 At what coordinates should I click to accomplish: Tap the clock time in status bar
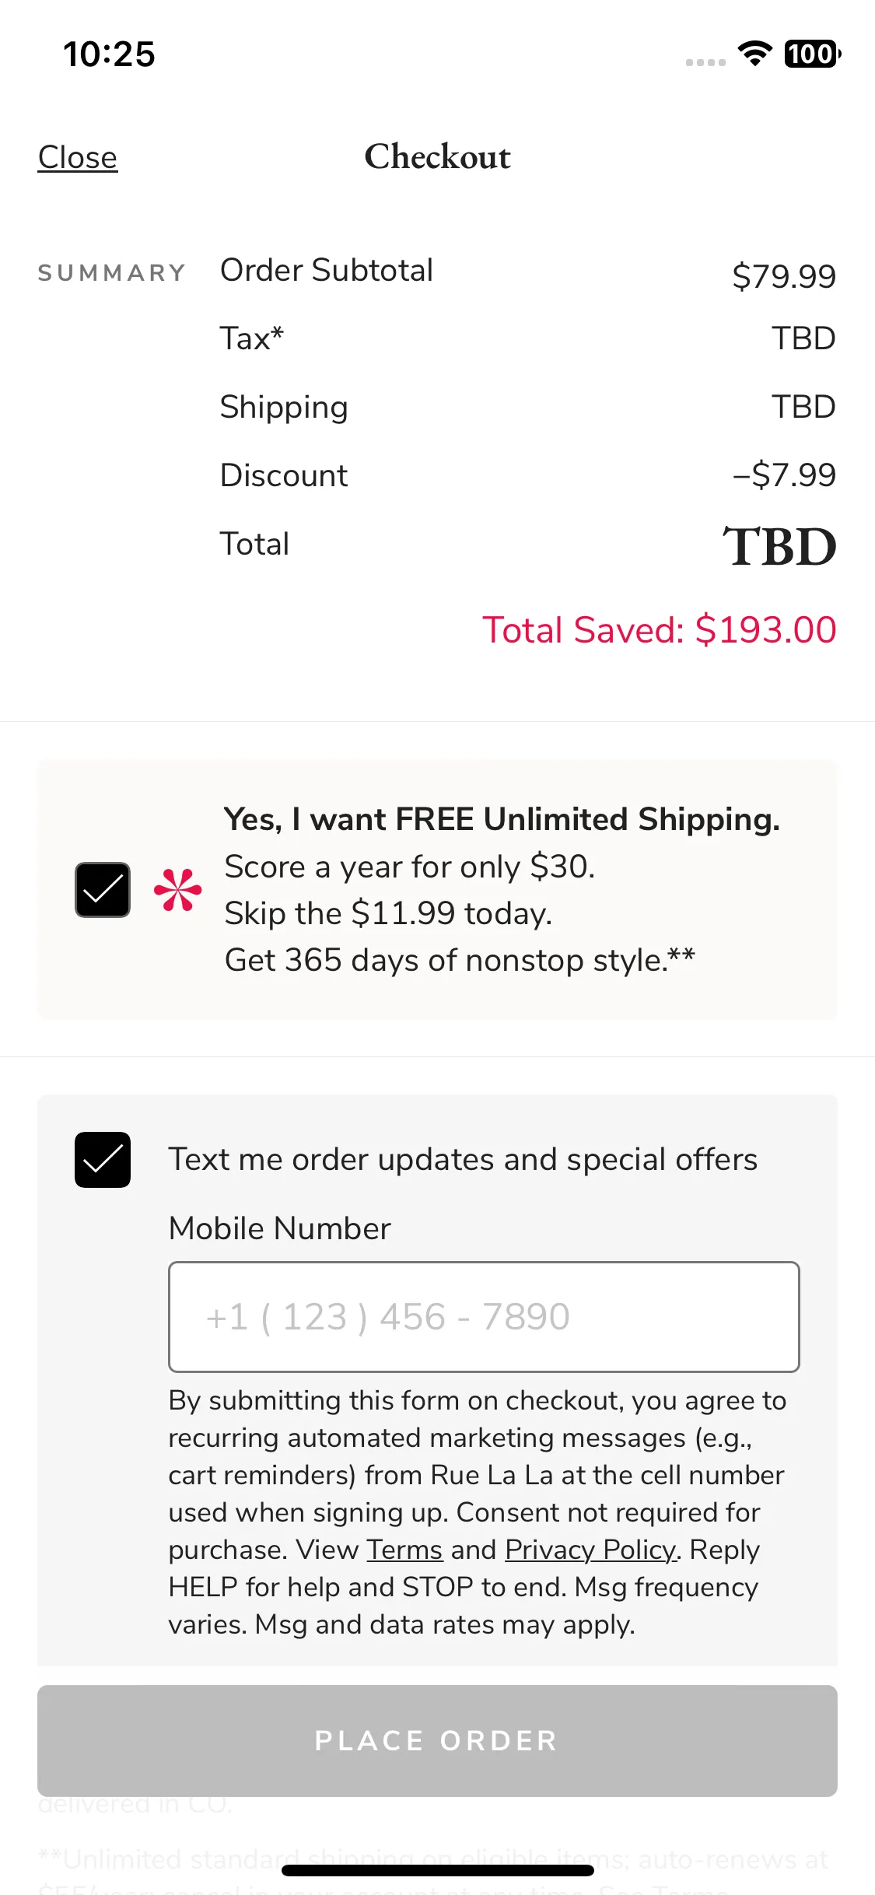coord(110,54)
